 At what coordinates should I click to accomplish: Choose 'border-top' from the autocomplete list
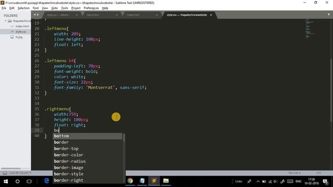(x=87, y=149)
